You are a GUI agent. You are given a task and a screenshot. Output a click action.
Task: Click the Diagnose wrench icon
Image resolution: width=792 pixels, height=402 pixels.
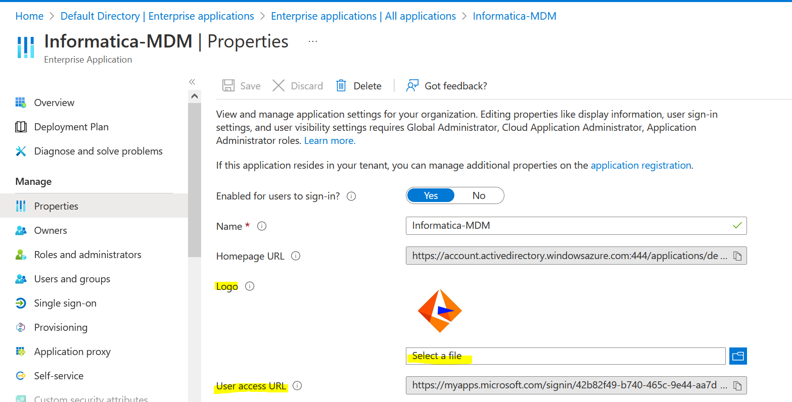pyautogui.click(x=21, y=151)
